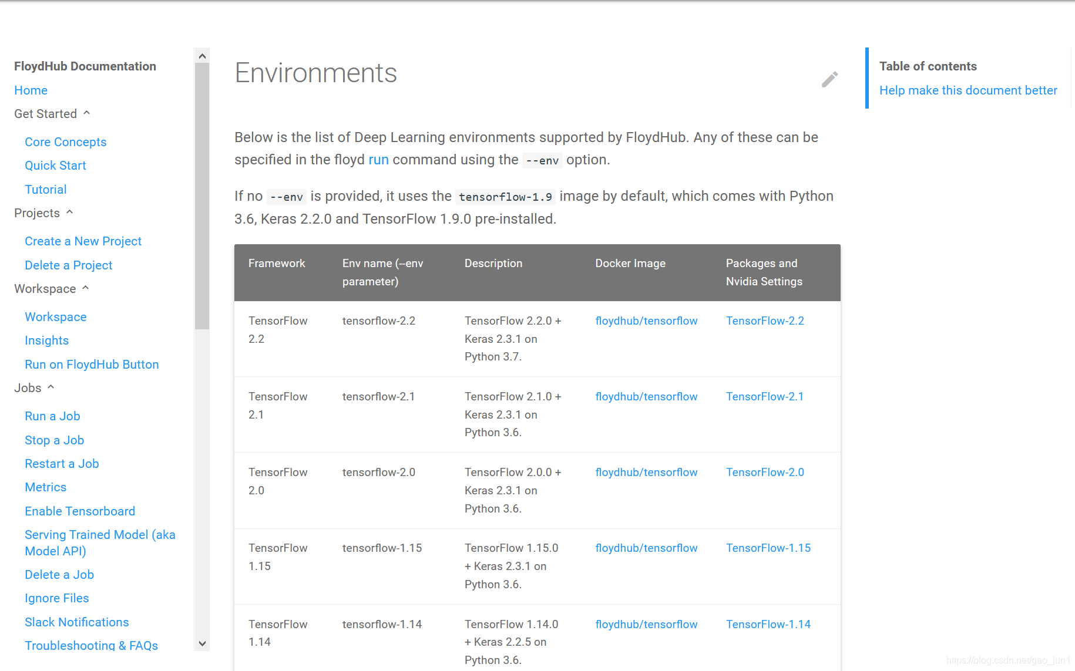Go to Slack Notifications page

[77, 622]
